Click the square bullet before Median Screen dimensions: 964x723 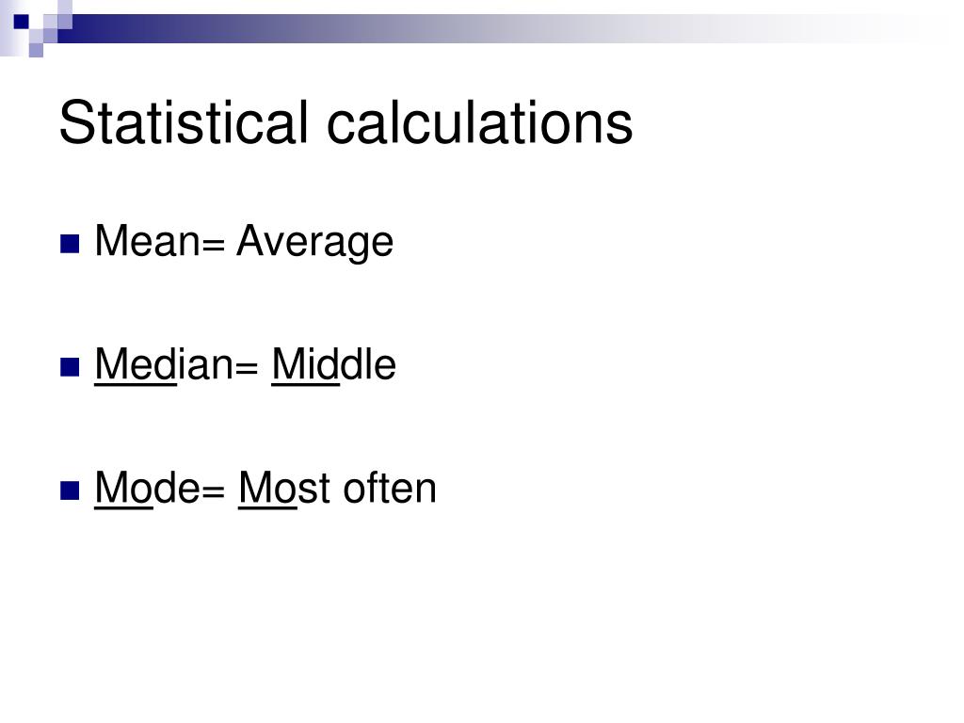point(70,367)
